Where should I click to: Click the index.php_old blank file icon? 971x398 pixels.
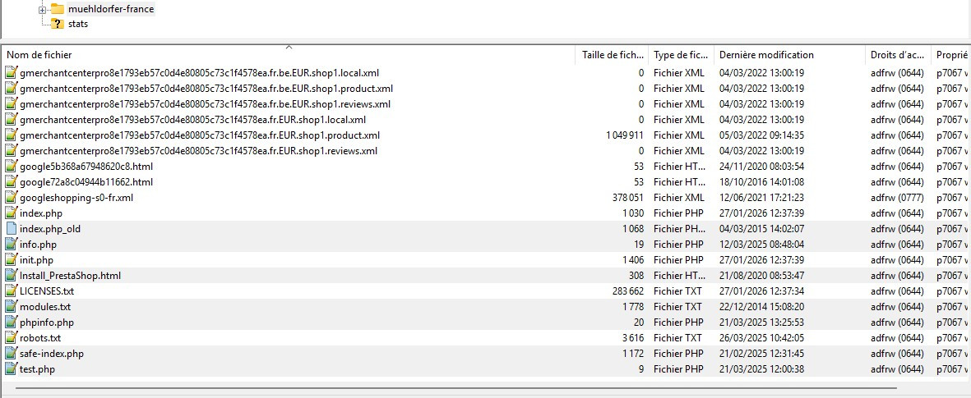click(x=12, y=229)
